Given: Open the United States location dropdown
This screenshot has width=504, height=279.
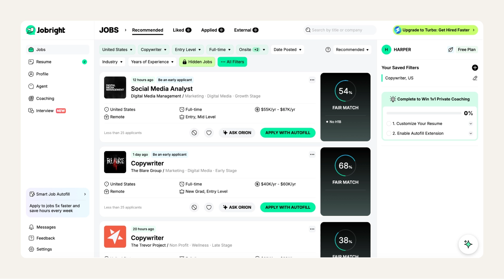Looking at the screenshot, I should (x=117, y=50).
